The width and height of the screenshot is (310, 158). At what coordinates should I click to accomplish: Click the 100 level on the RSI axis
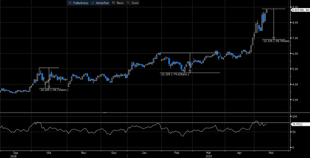click(x=295, y=117)
